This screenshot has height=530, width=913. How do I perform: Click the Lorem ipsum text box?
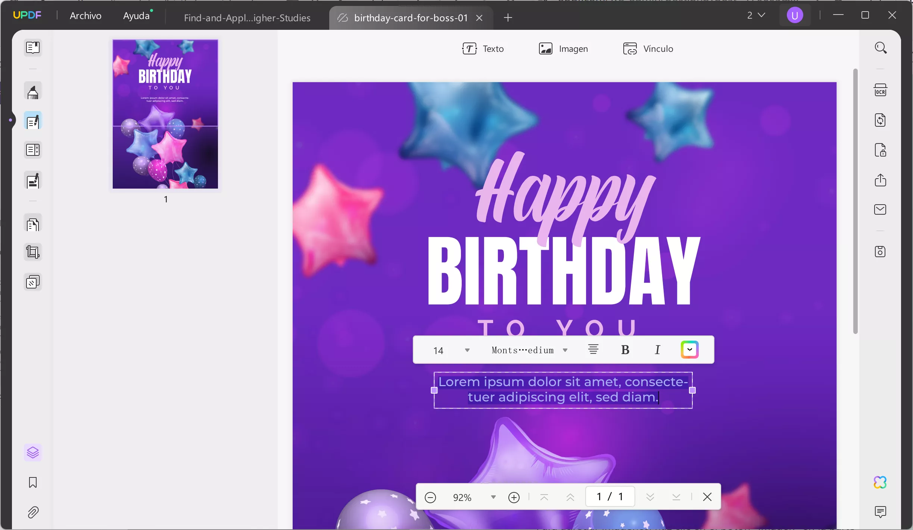[x=563, y=390]
